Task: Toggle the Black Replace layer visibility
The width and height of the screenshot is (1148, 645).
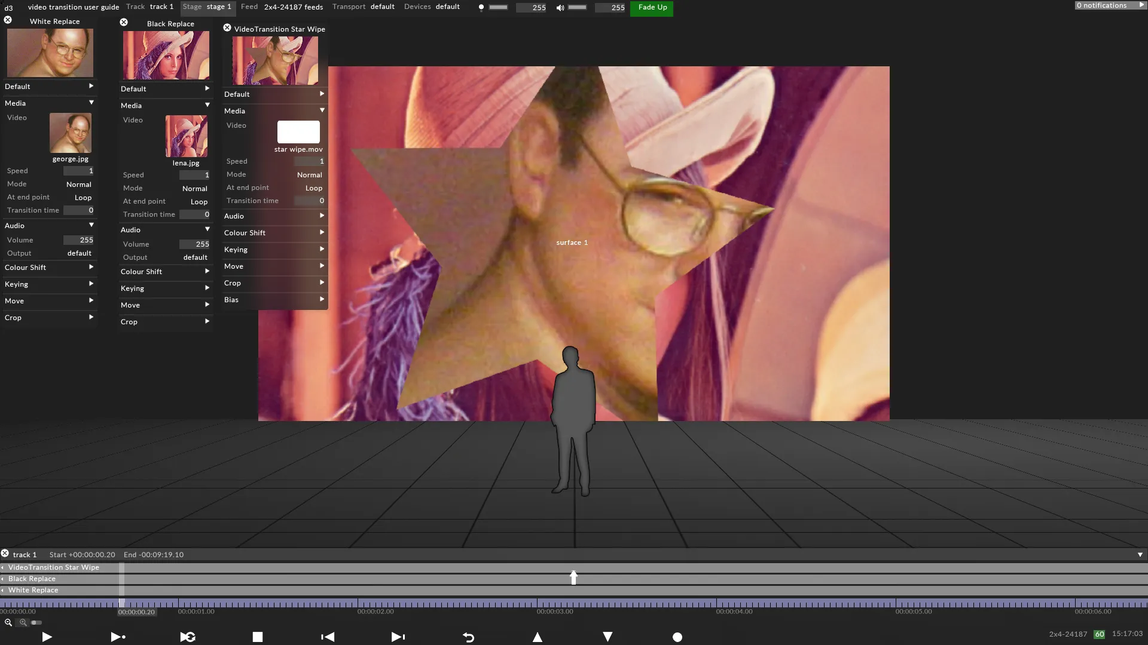Action: [4, 578]
